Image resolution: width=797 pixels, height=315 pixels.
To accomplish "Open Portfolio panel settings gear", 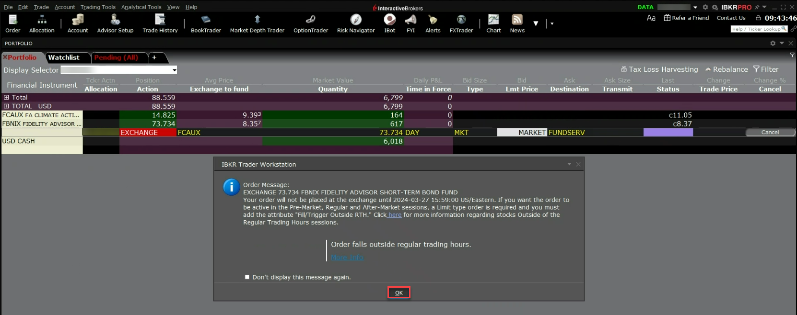I will point(773,43).
